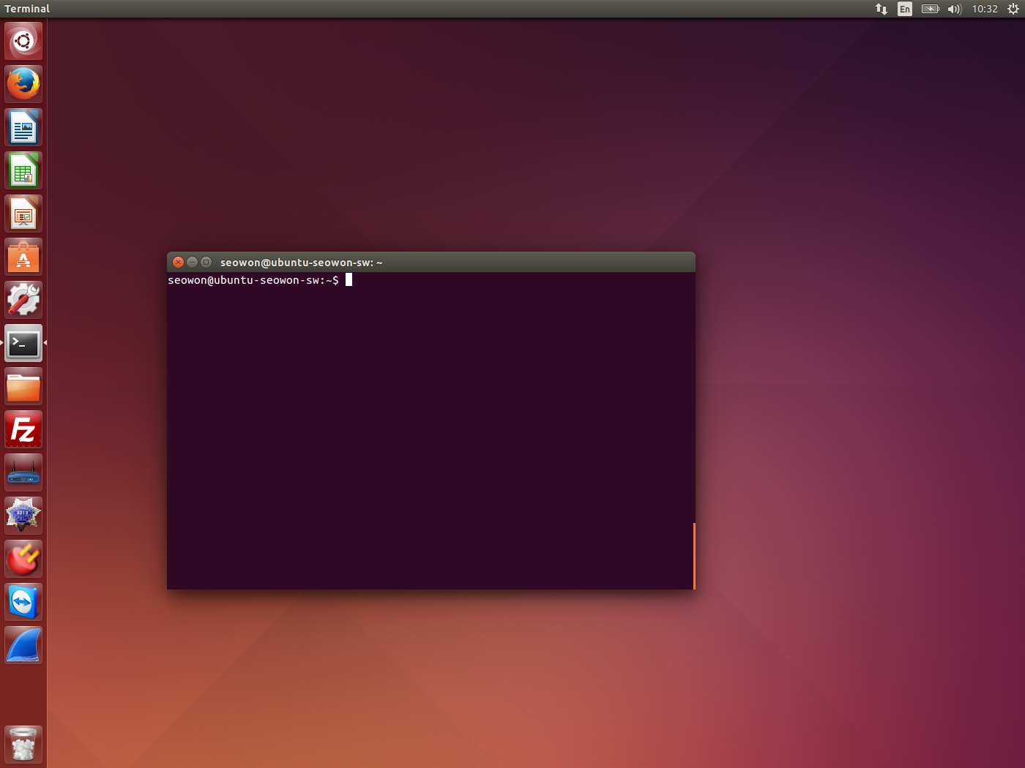
Task: Open Ubuntu Software Center icon
Action: click(23, 257)
